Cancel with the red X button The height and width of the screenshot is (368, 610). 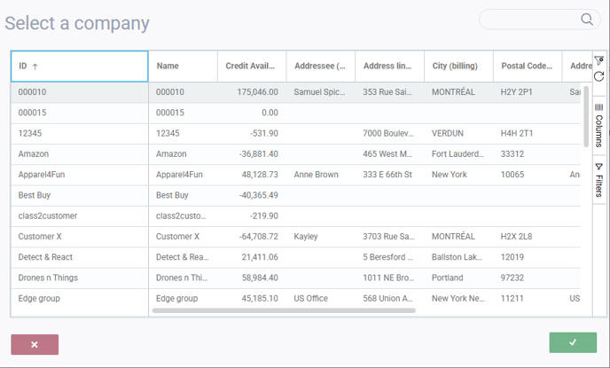tap(35, 344)
